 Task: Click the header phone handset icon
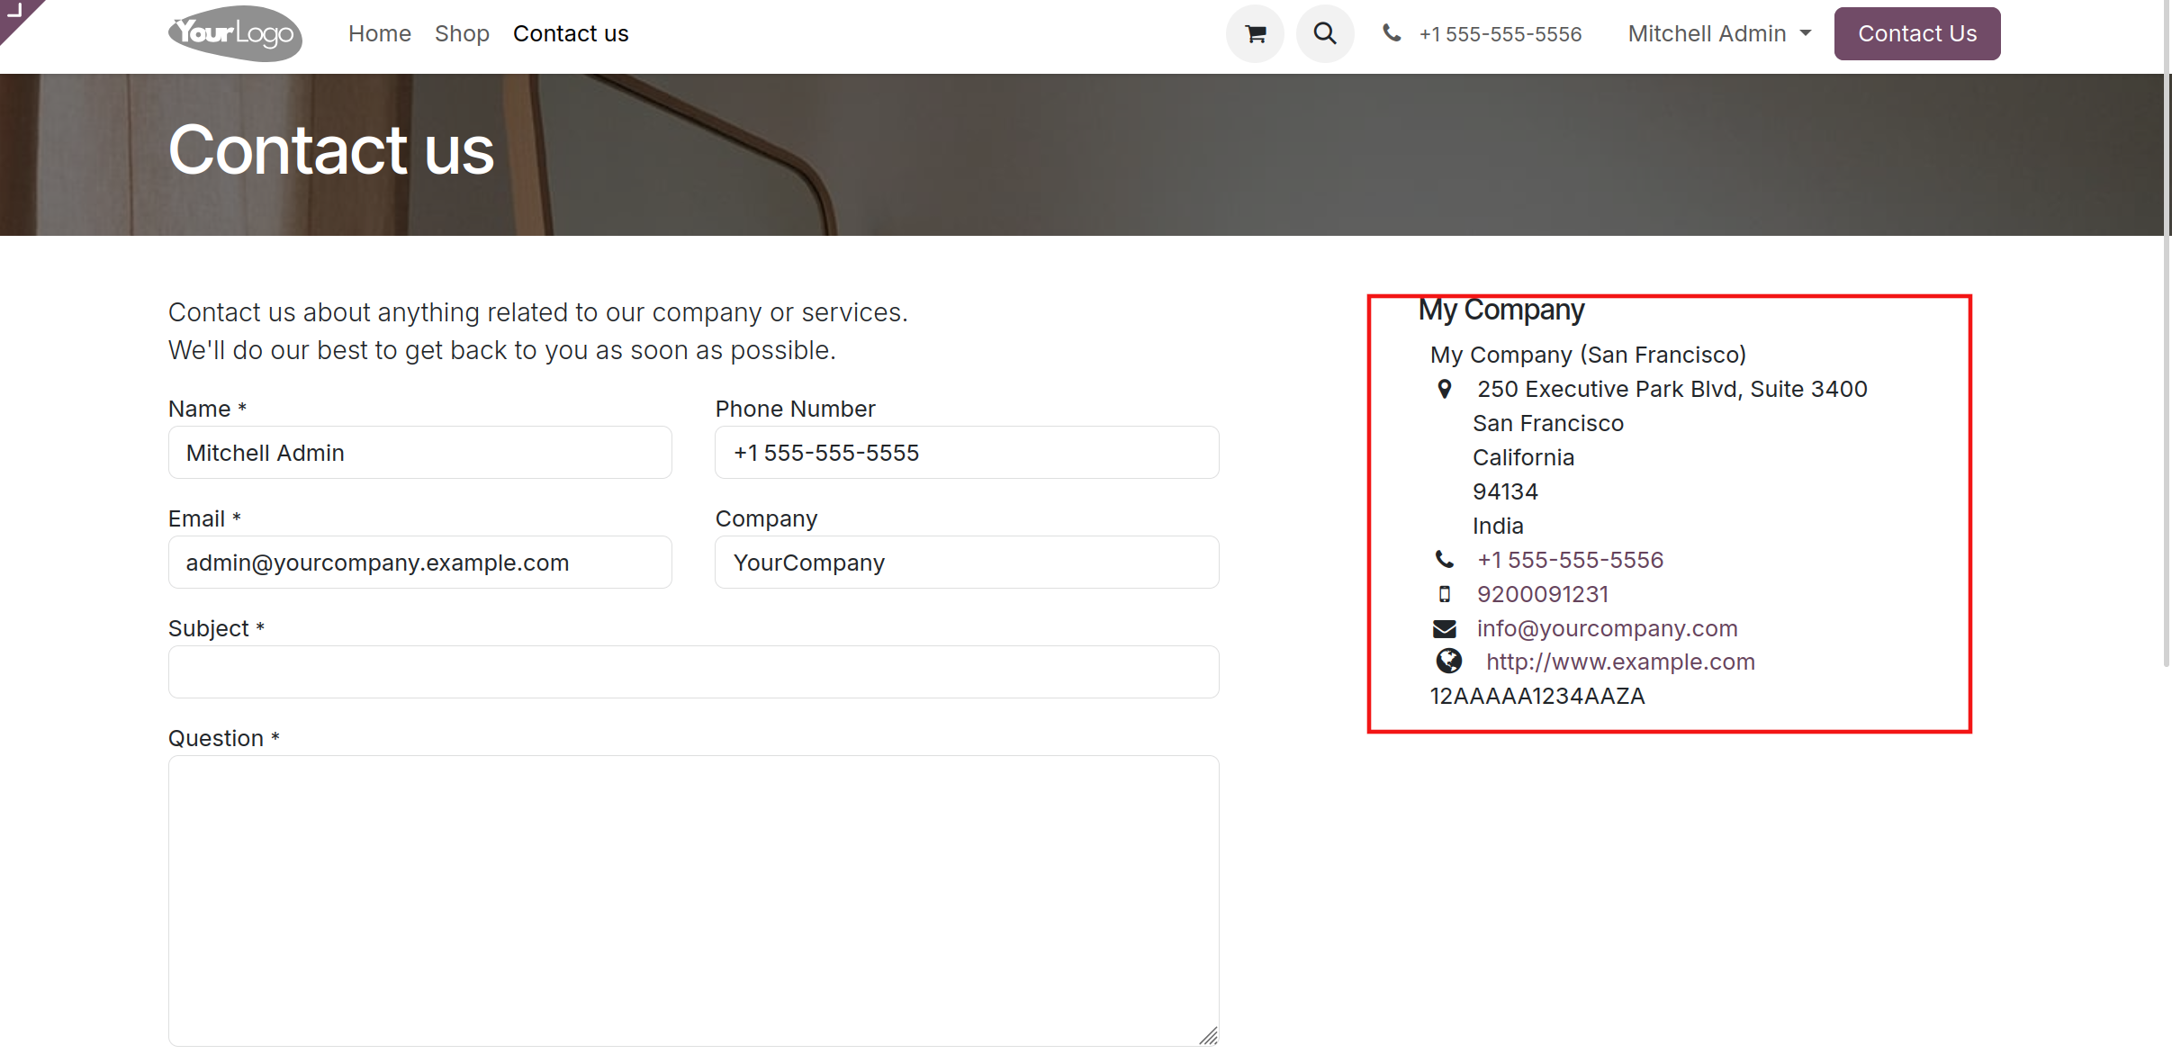[x=1392, y=34]
